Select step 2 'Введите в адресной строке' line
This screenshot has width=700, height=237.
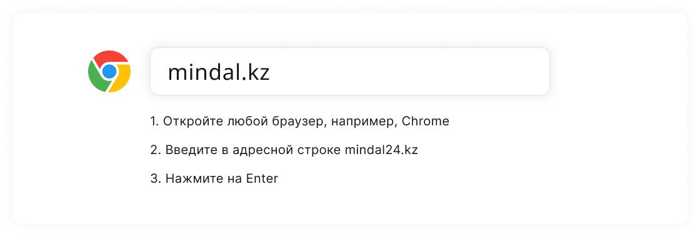pyautogui.click(x=284, y=150)
